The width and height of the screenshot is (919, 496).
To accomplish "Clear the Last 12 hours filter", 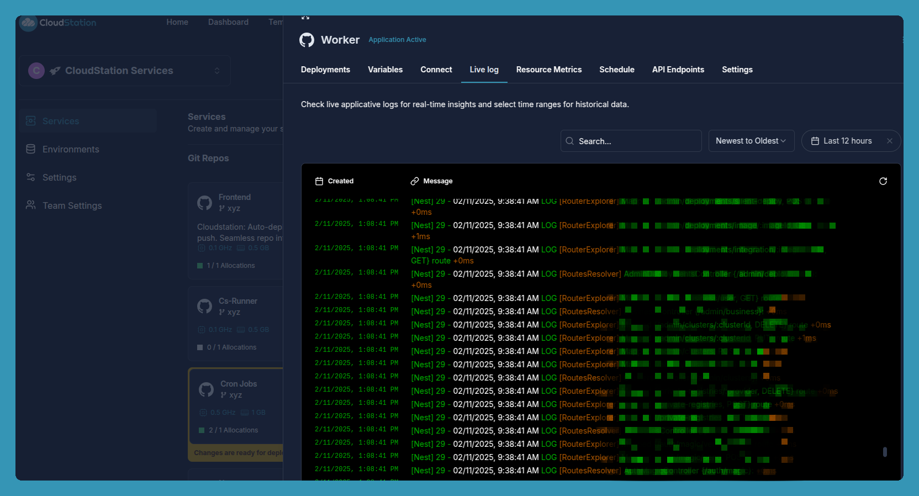I will coord(890,141).
